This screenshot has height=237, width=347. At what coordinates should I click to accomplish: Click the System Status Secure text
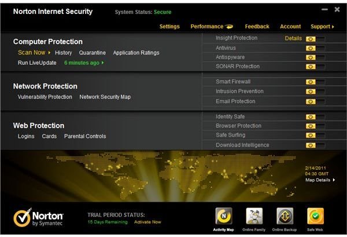pyautogui.click(x=143, y=12)
